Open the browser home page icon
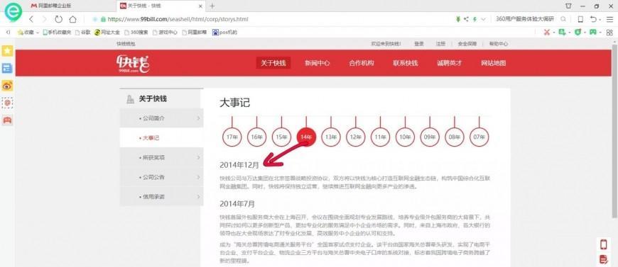 point(72,19)
